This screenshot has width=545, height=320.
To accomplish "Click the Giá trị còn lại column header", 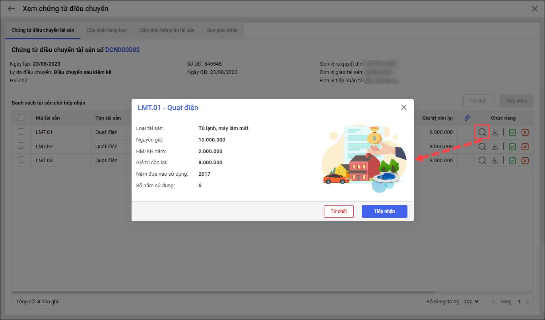I will (437, 118).
